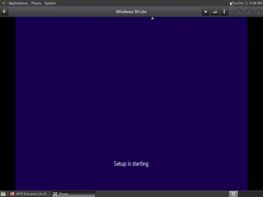Click the stop/fullscreen square button in Boxes header

(x=206, y=12)
